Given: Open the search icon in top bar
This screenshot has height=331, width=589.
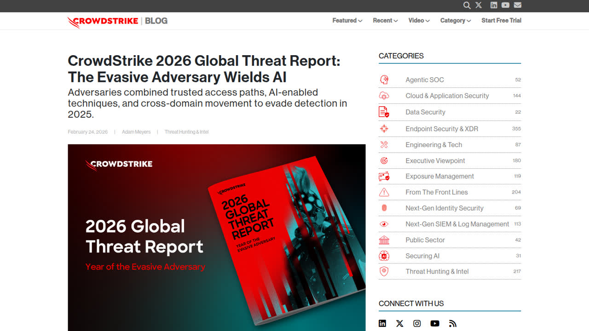Looking at the screenshot, I should [x=467, y=6].
